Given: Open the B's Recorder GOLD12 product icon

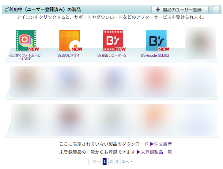Looking at the screenshot, I should (x=156, y=40).
